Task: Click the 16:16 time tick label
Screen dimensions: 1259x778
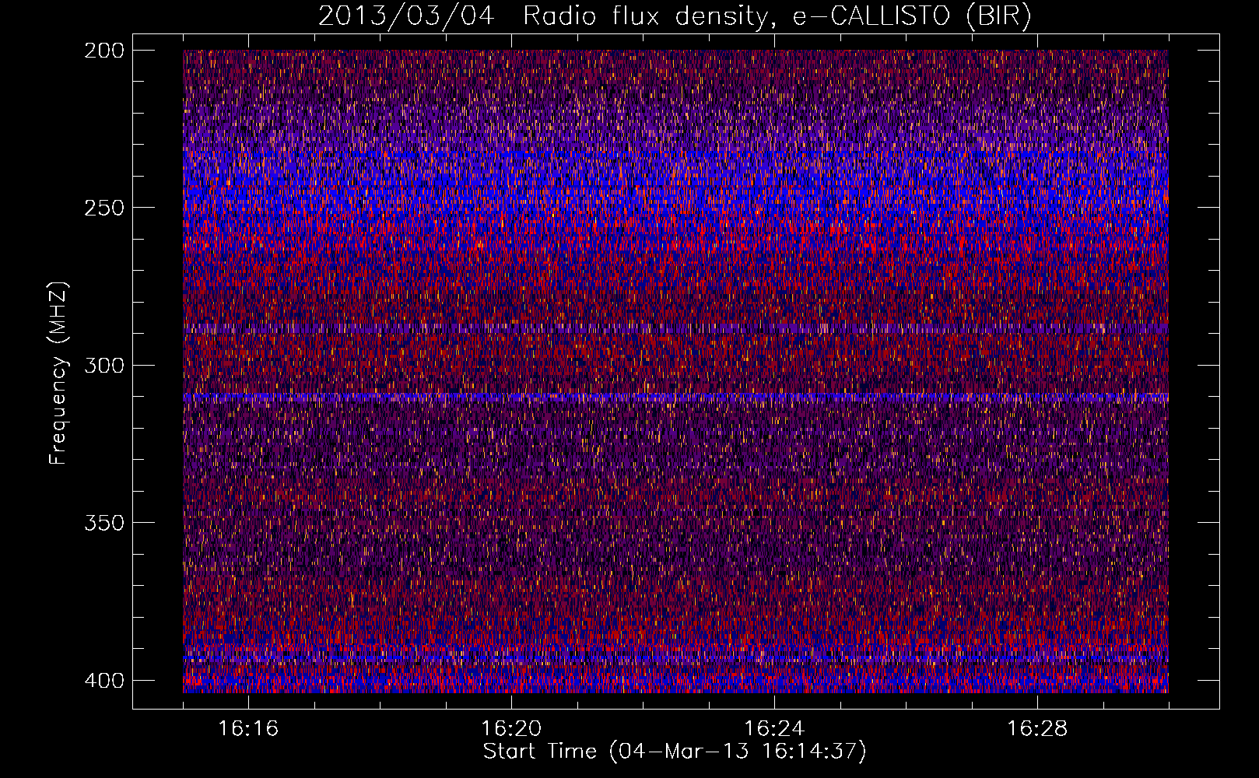Action: tap(248, 729)
